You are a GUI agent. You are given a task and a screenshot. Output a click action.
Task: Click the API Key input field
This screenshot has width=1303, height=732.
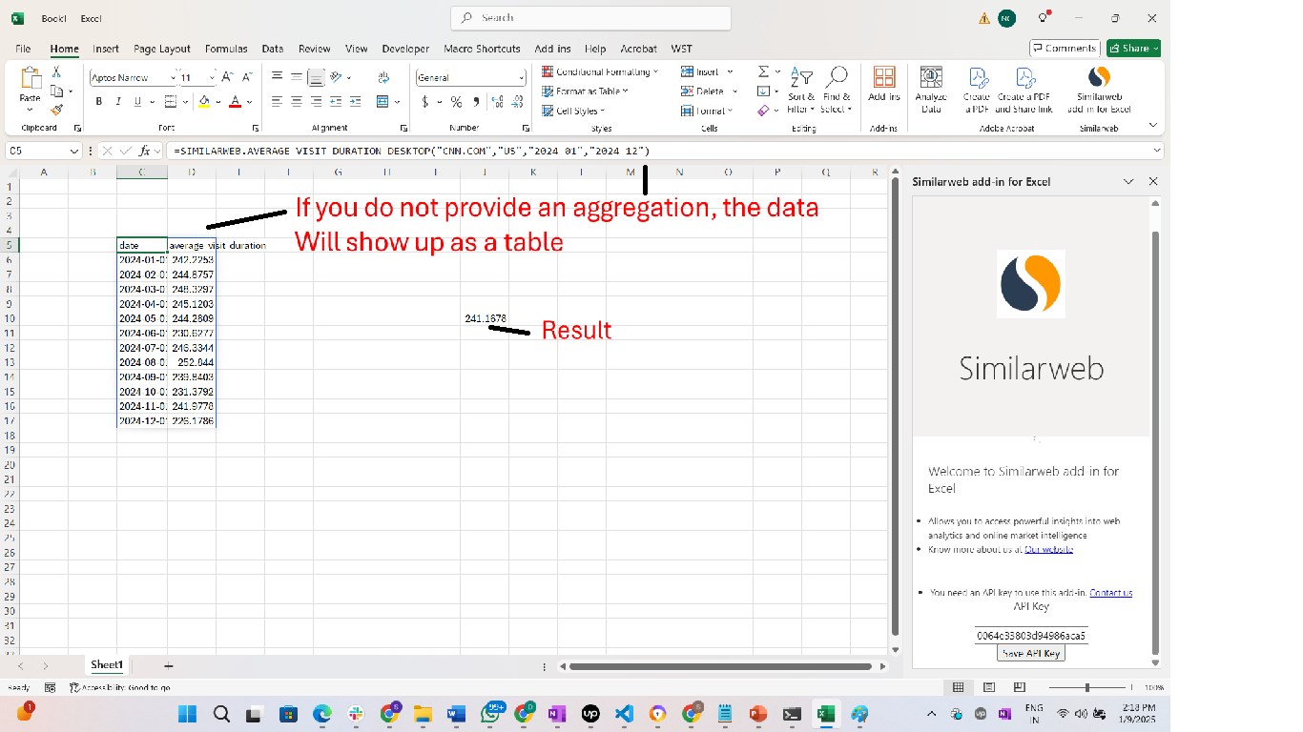pos(1030,635)
